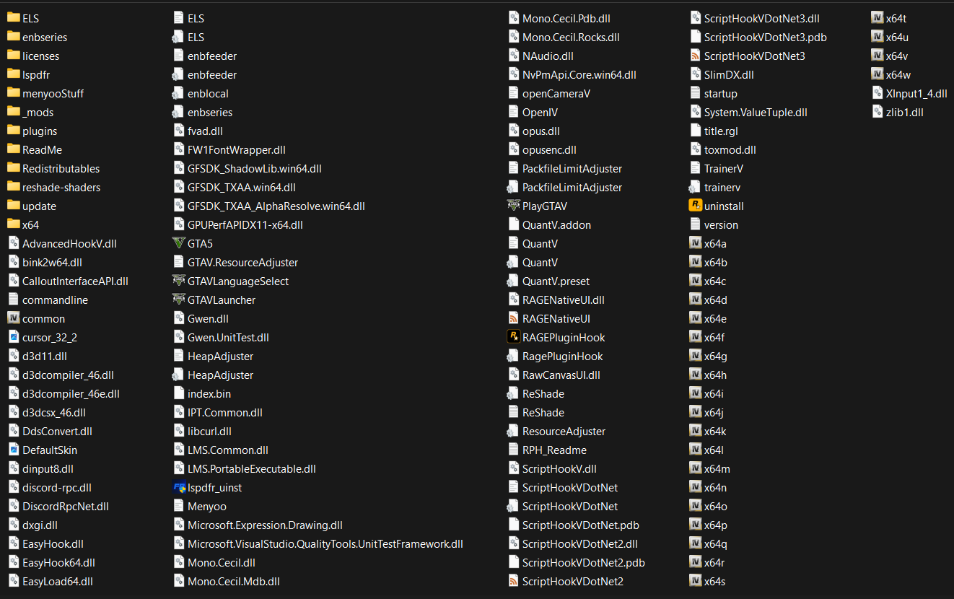Select the RawCanvasUI.dll file name
Viewport: 954px width, 599px height.
561,375
